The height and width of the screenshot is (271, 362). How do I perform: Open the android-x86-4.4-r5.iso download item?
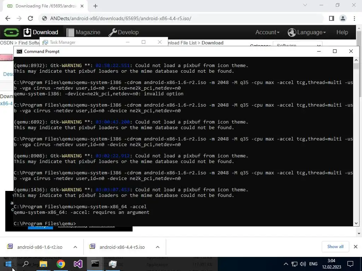click(x=122, y=247)
